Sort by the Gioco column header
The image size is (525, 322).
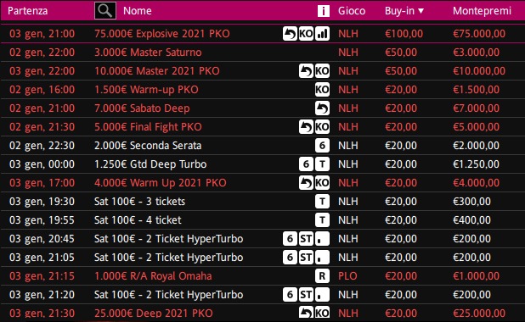[x=352, y=11]
